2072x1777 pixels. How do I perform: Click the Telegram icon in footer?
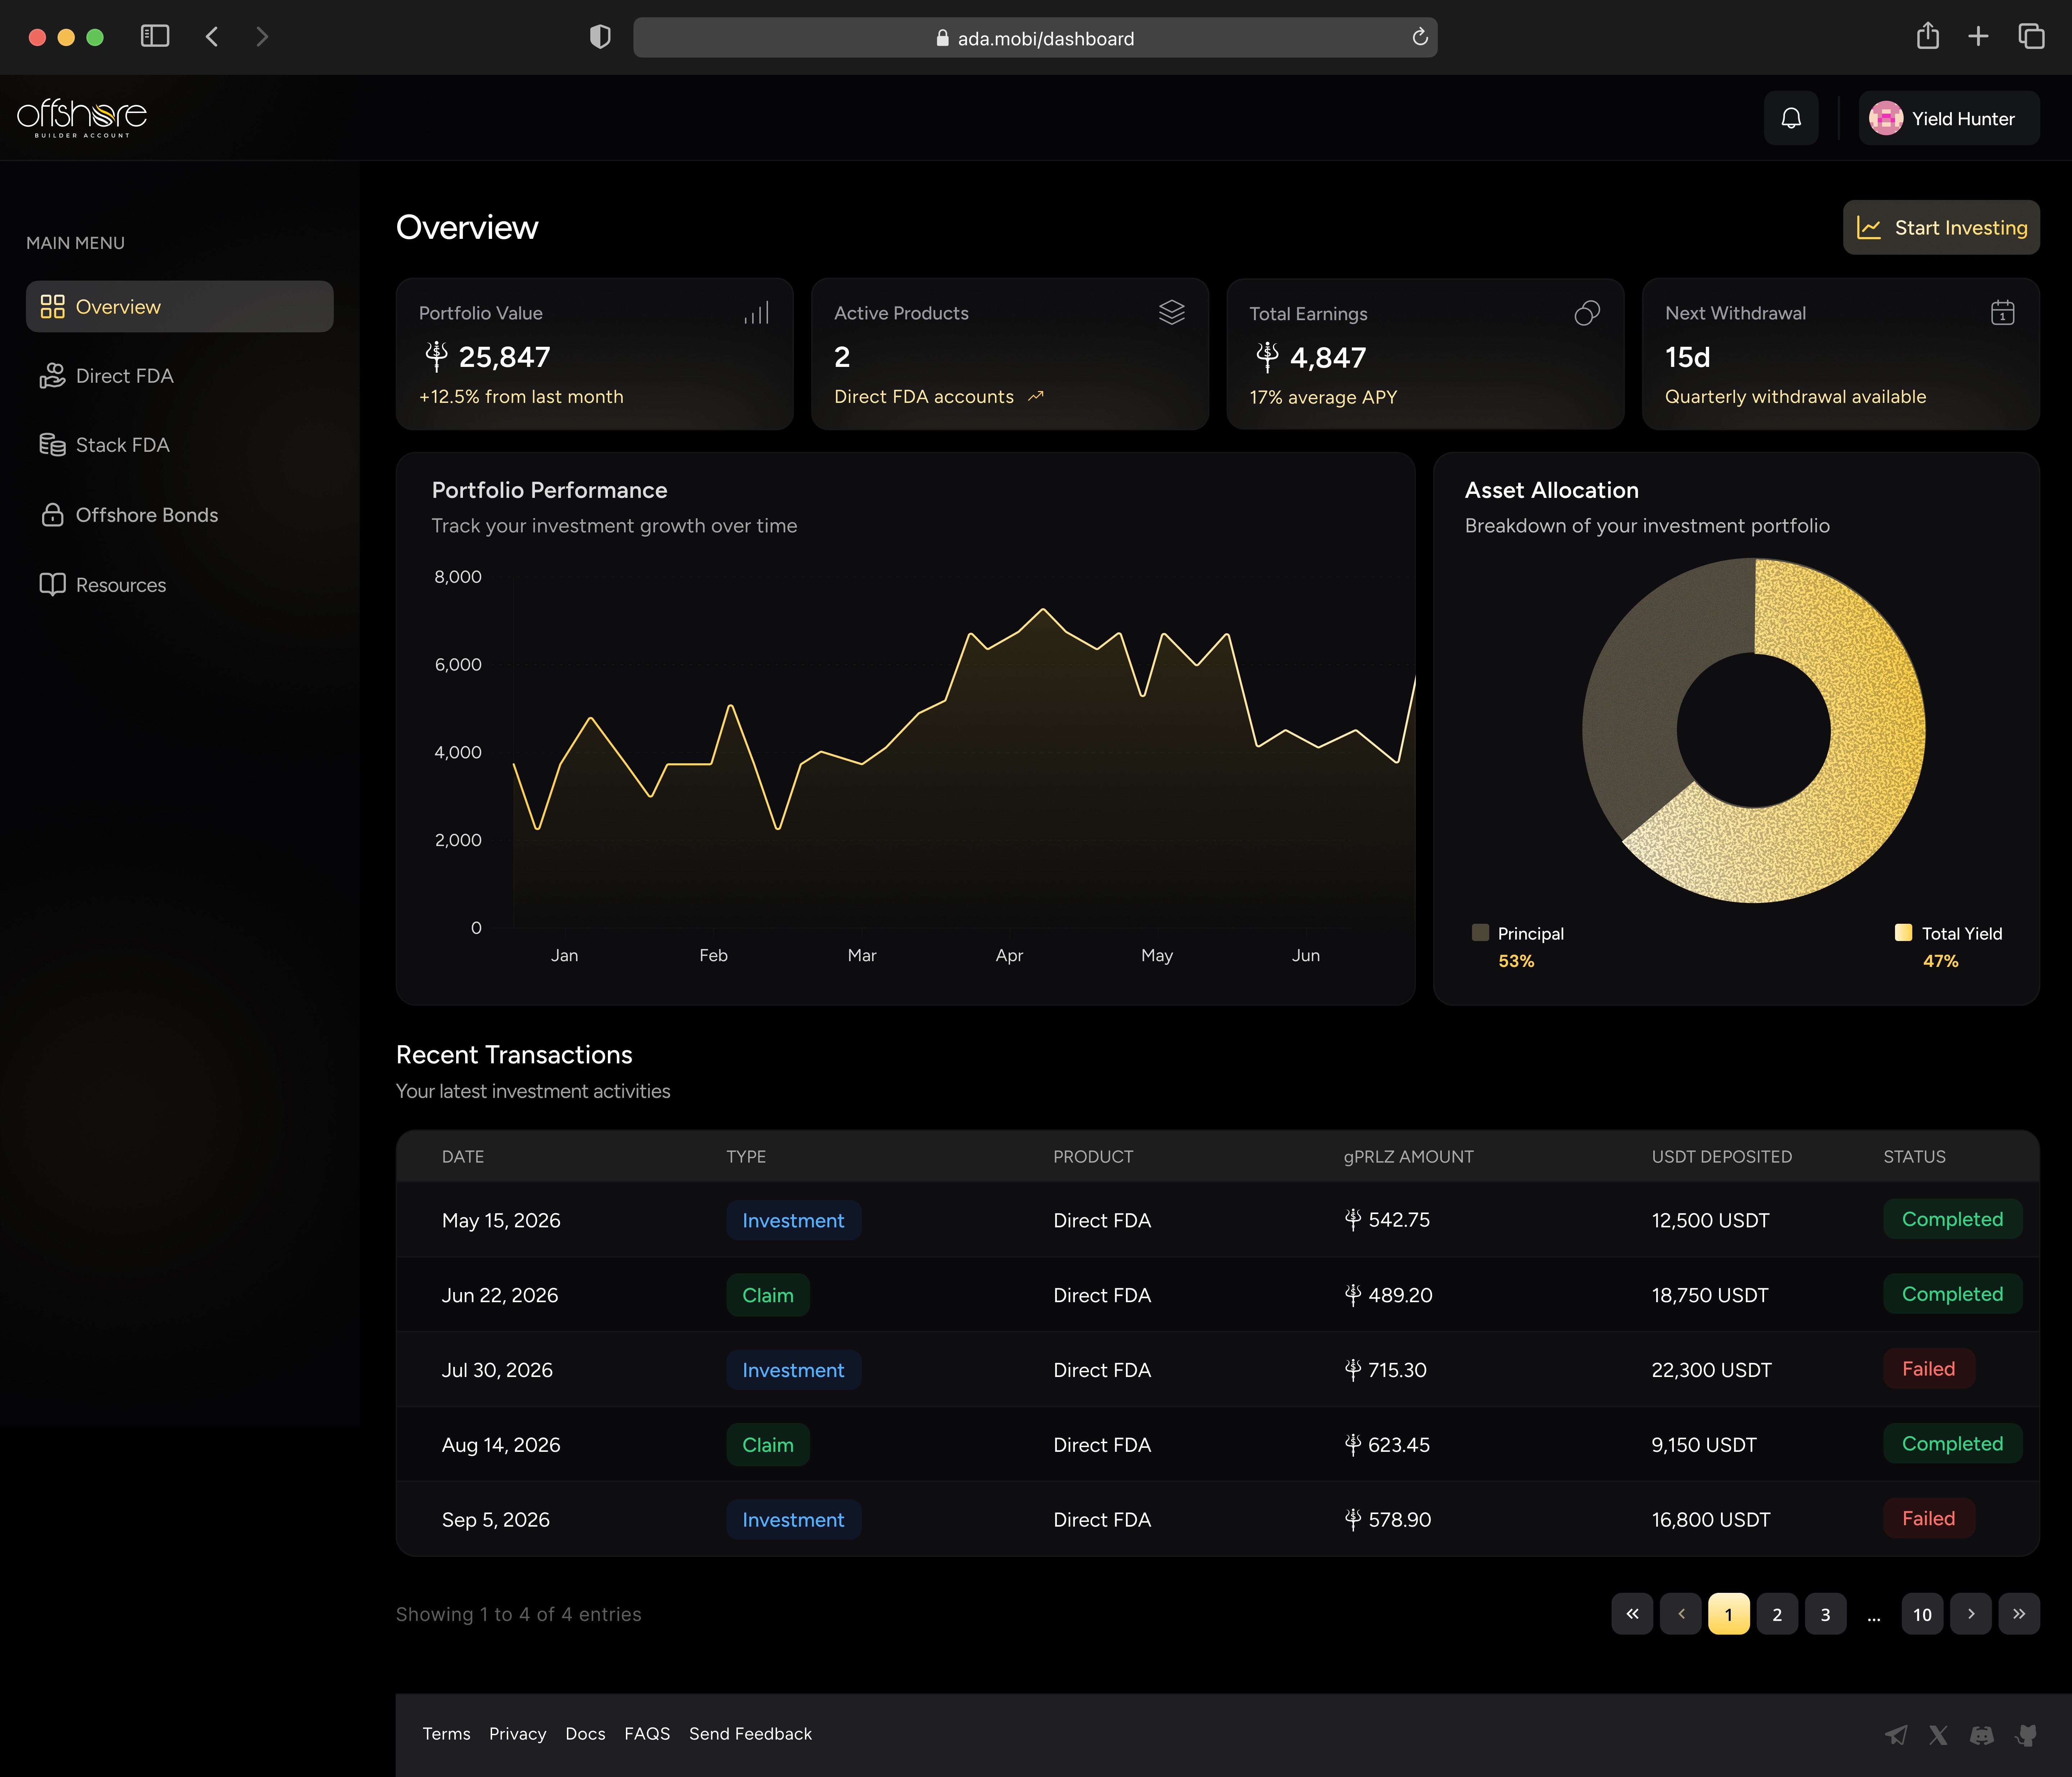[x=1896, y=1735]
